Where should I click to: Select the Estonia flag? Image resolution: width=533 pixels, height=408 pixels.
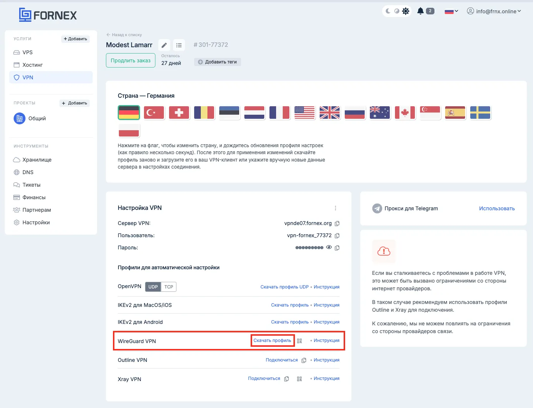[229, 113]
